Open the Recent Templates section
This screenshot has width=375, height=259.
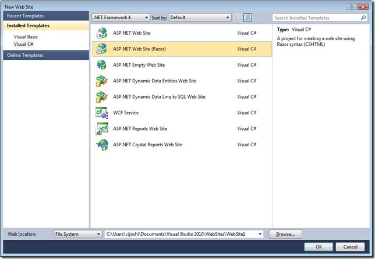[46, 16]
